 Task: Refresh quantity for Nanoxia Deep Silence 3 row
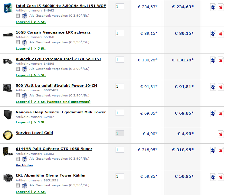[213, 114]
